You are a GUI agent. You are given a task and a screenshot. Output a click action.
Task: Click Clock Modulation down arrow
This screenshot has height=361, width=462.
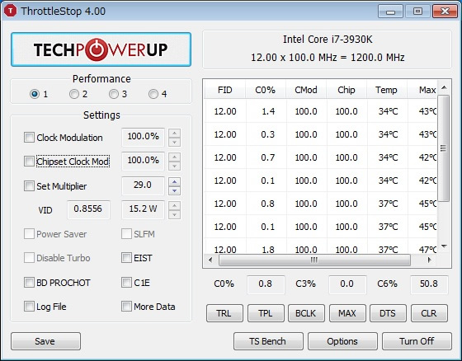[174, 143]
